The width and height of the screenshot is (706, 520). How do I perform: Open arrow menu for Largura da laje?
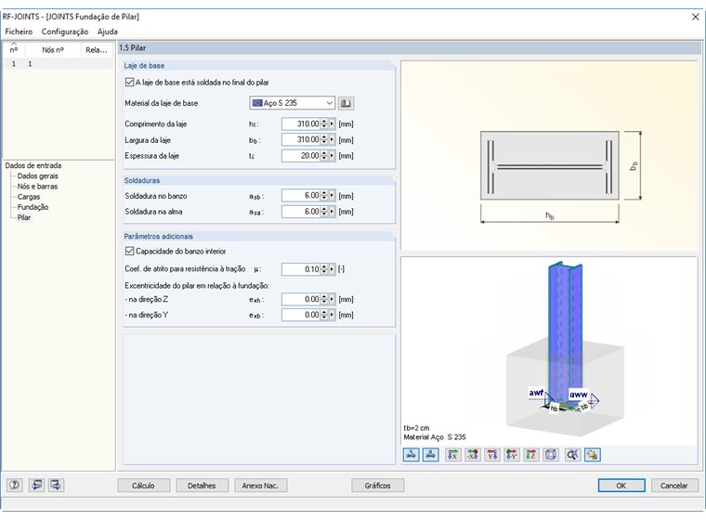(x=332, y=139)
